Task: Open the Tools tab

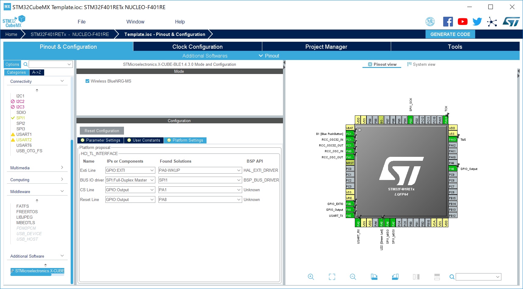Action: [x=455, y=47]
